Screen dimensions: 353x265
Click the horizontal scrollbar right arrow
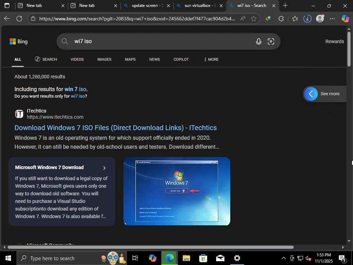click(343, 247)
